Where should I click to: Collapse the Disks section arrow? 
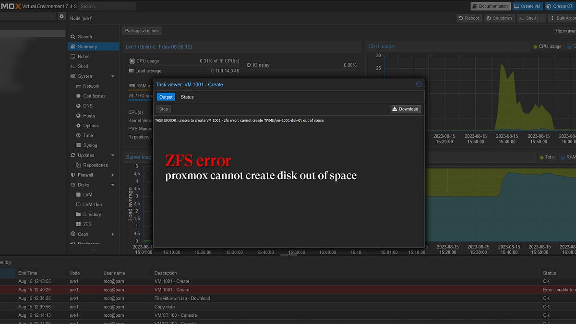[113, 185]
